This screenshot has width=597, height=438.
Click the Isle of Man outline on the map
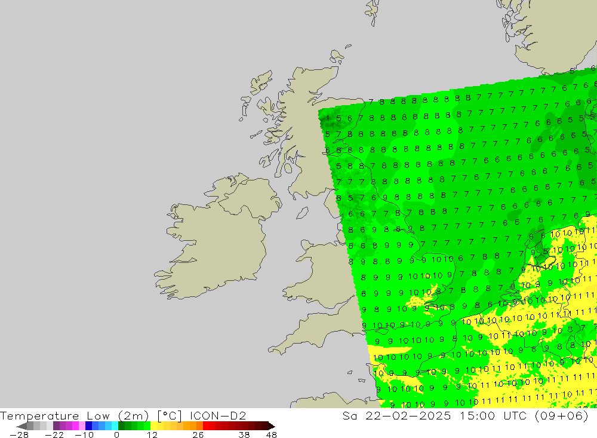[x=302, y=213]
